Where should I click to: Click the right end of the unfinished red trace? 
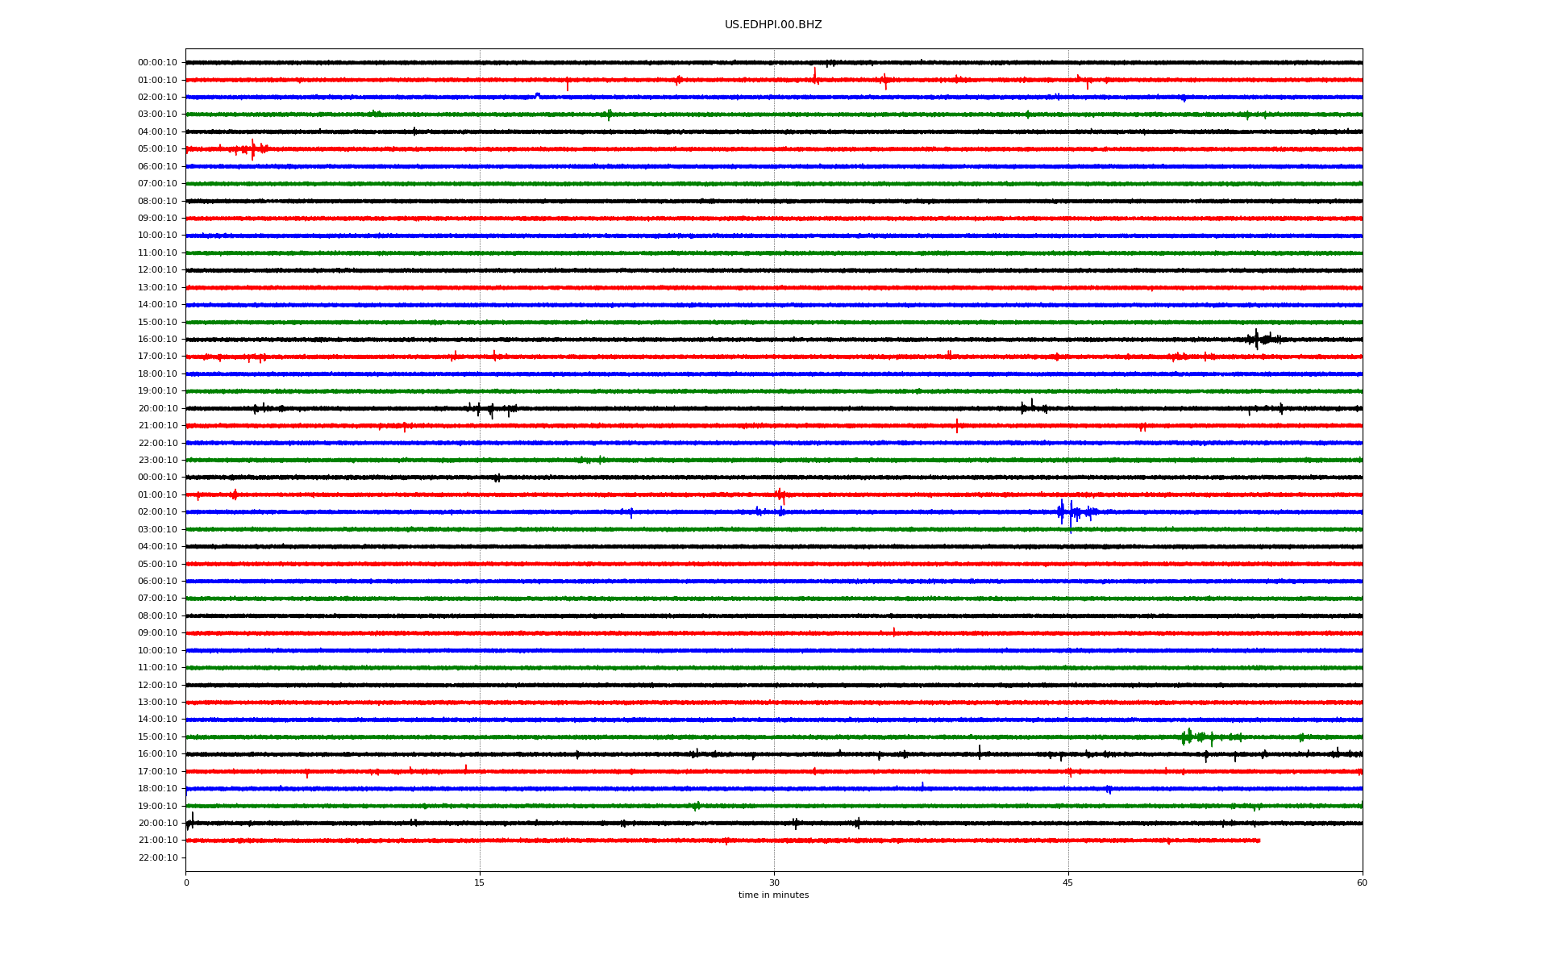coord(1259,841)
